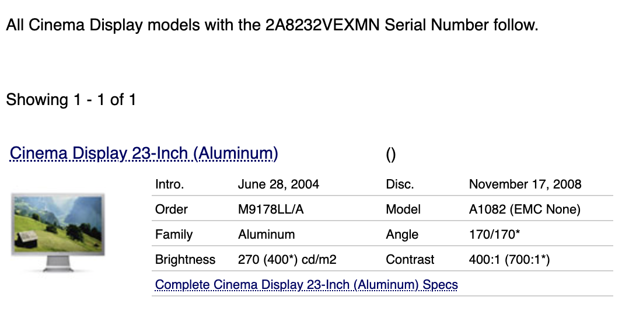Click the Model label cell

[x=403, y=209]
